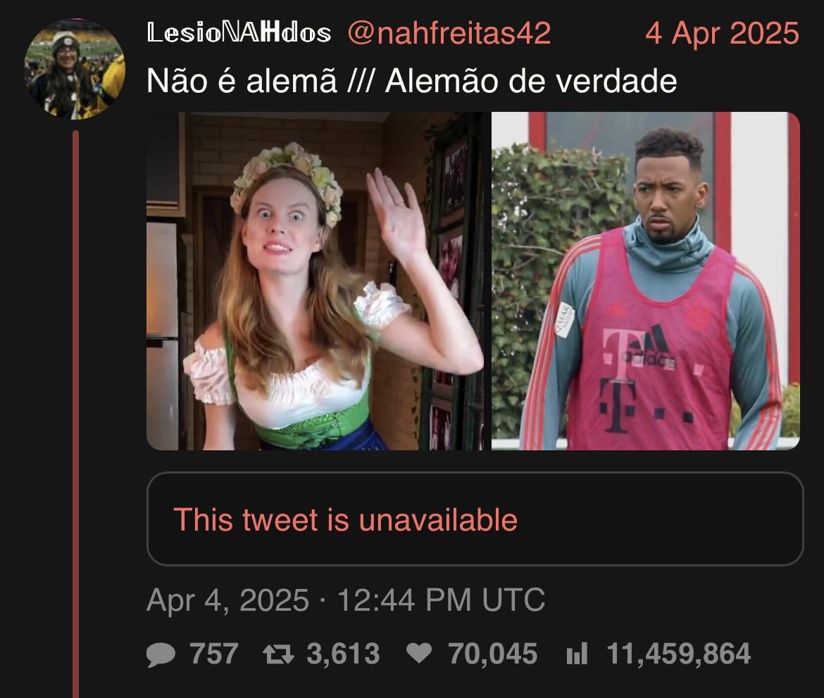Click 'This tweet is unavailable' text
Viewport: 824px width, 698px height.
[345, 520]
